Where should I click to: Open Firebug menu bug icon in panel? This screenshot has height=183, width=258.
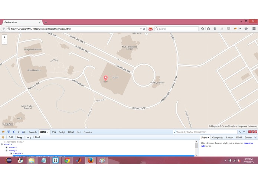click(x=3, y=132)
